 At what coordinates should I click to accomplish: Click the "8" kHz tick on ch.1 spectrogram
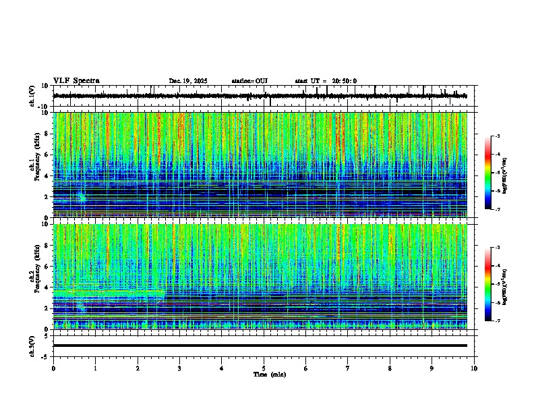47,134
